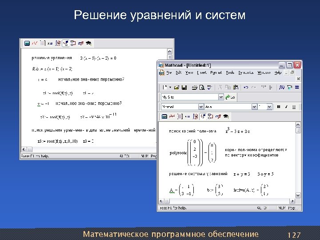Click the Check Spelling icon
The image size is (320, 240).
coord(210,88)
